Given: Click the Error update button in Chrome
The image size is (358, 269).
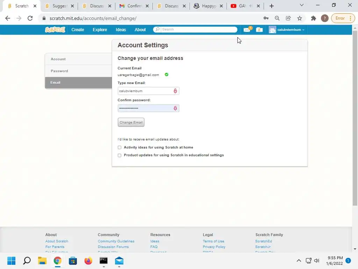Looking at the screenshot, I should (x=343, y=18).
